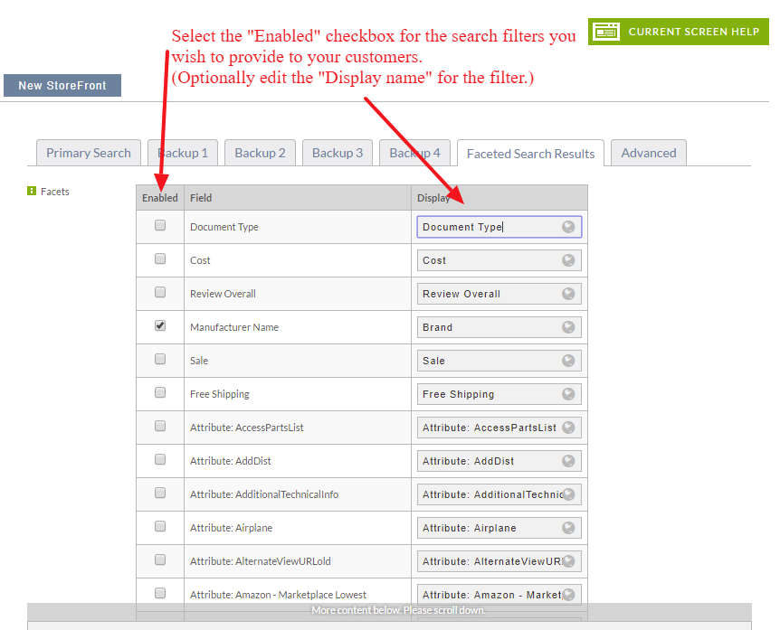Screen dimensions: 780x630
Task: Enable the Free Shipping facet checkbox
Action: (160, 392)
